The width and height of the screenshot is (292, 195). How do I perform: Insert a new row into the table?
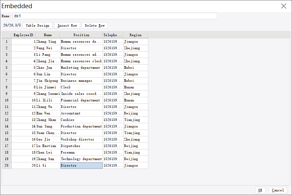[x=67, y=25]
